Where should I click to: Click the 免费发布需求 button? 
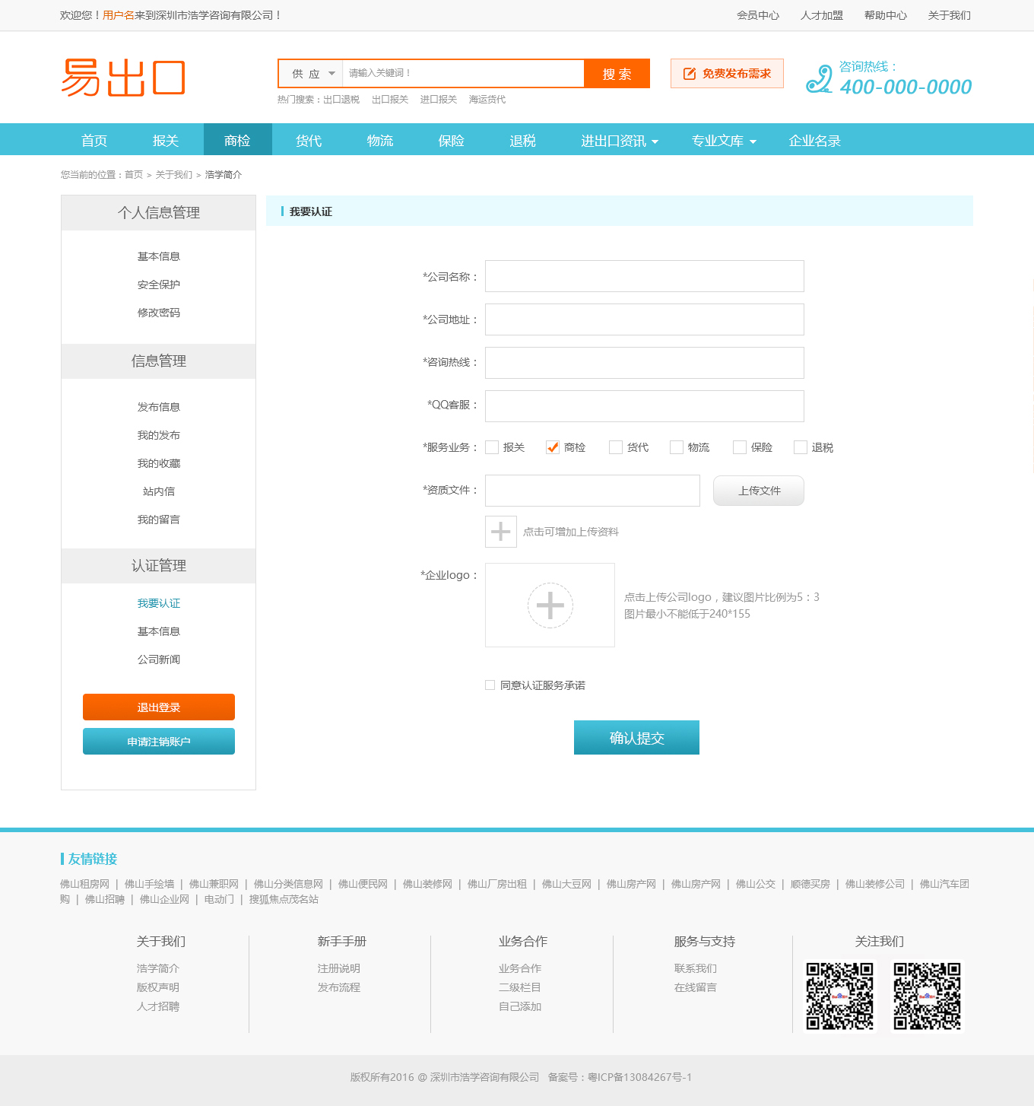click(x=727, y=74)
